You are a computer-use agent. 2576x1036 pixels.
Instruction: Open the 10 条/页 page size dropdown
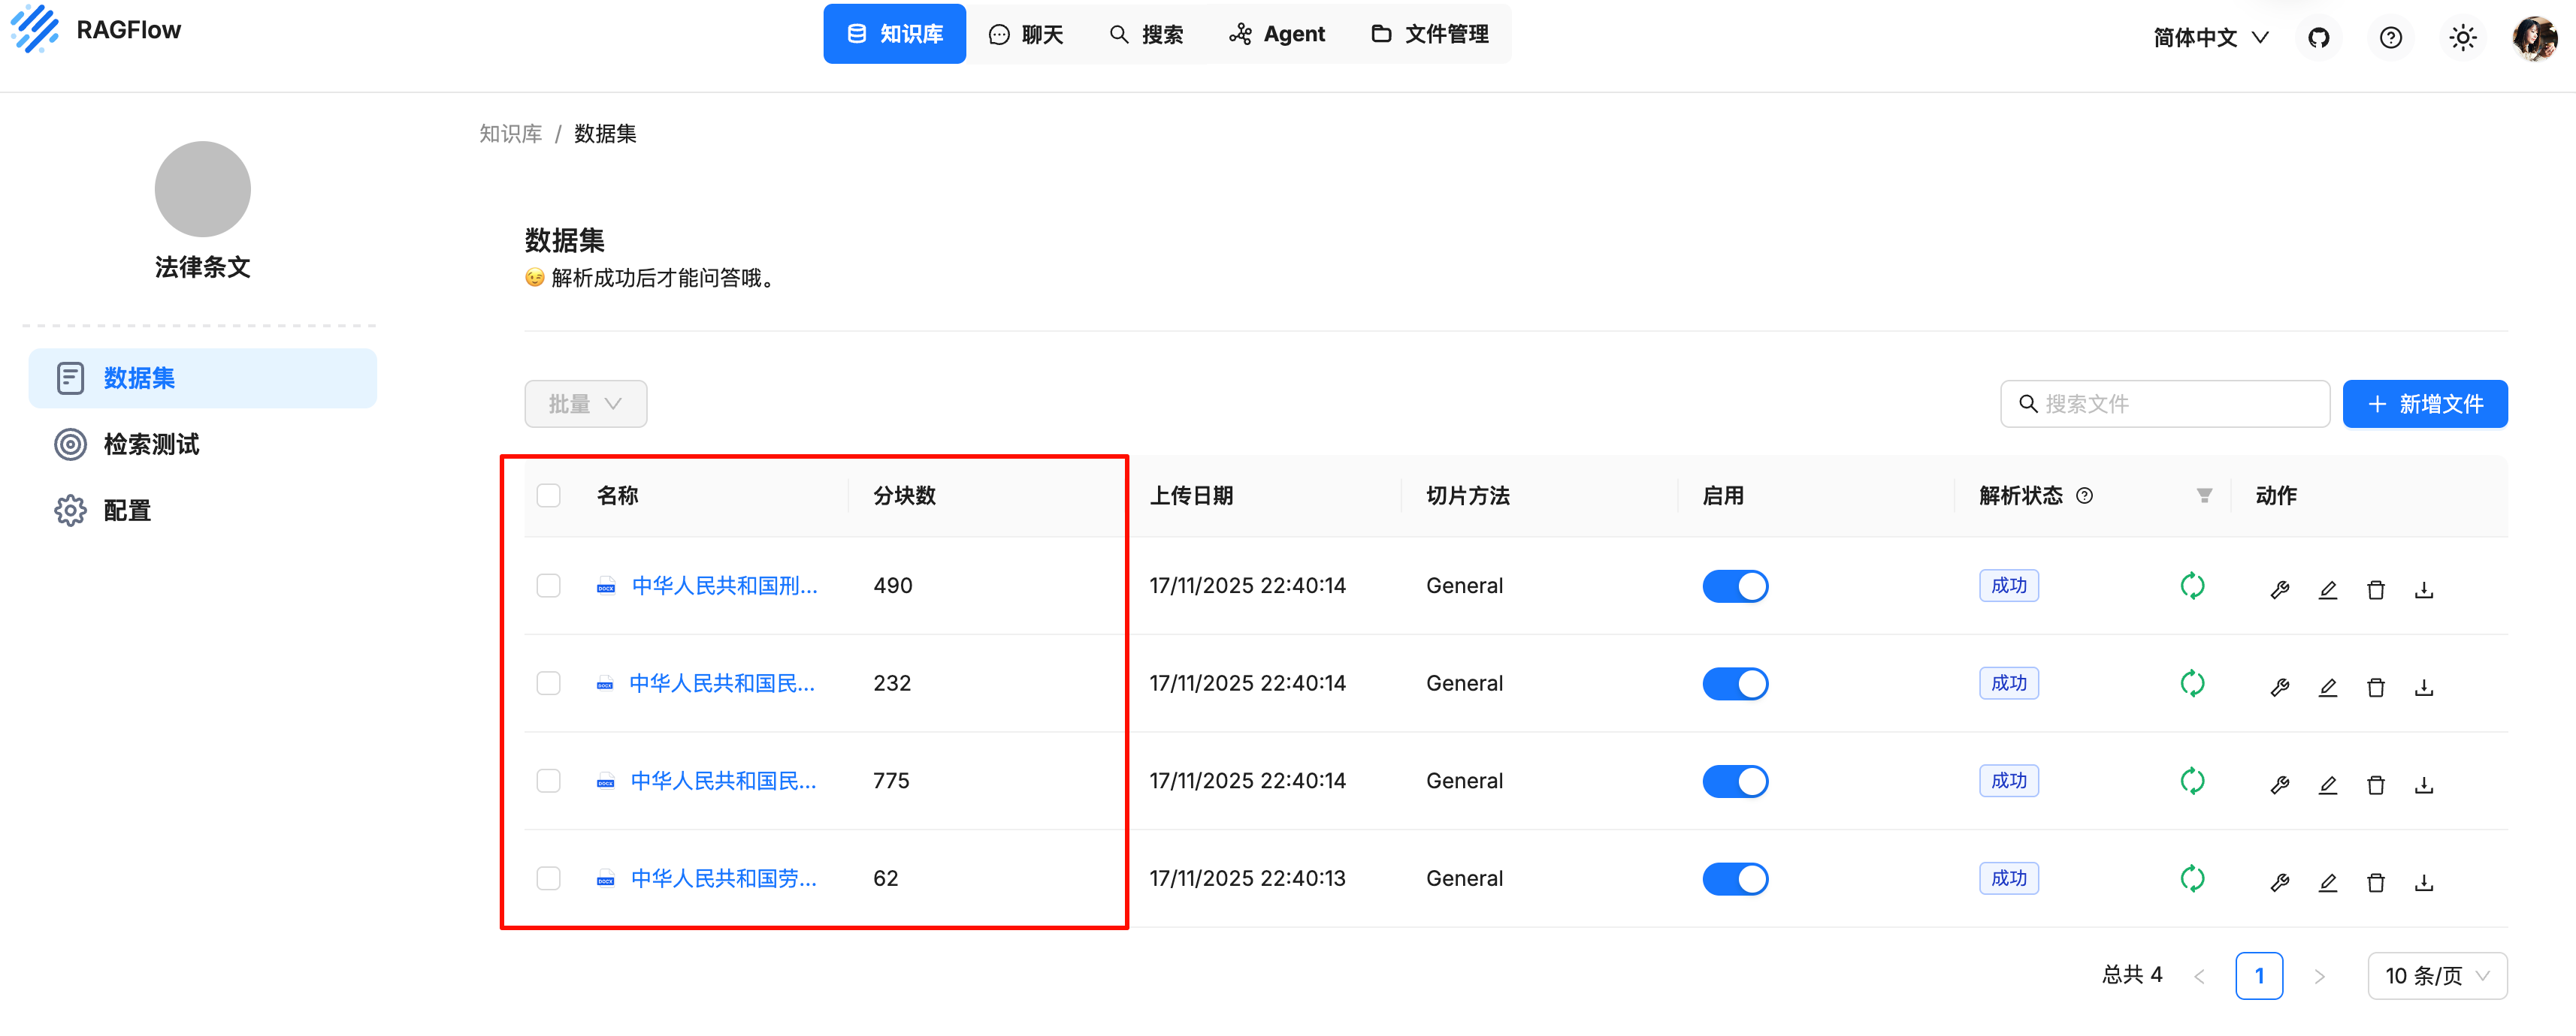[2436, 975]
